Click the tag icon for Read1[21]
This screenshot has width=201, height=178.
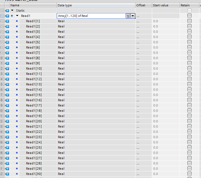(x=7, y=126)
